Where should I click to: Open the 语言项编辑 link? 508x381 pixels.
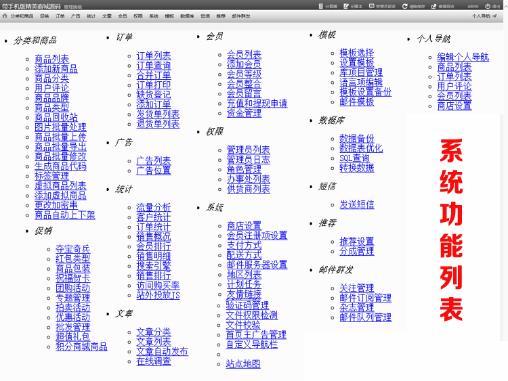pos(361,83)
